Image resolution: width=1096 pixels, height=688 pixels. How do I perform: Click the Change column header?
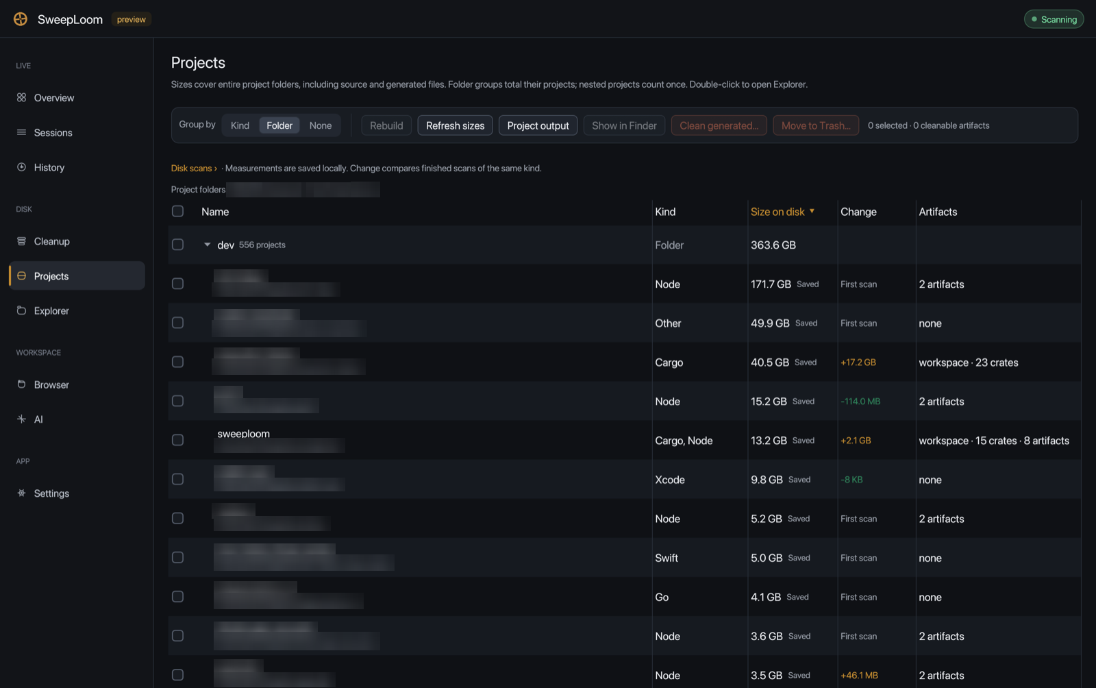click(x=858, y=212)
